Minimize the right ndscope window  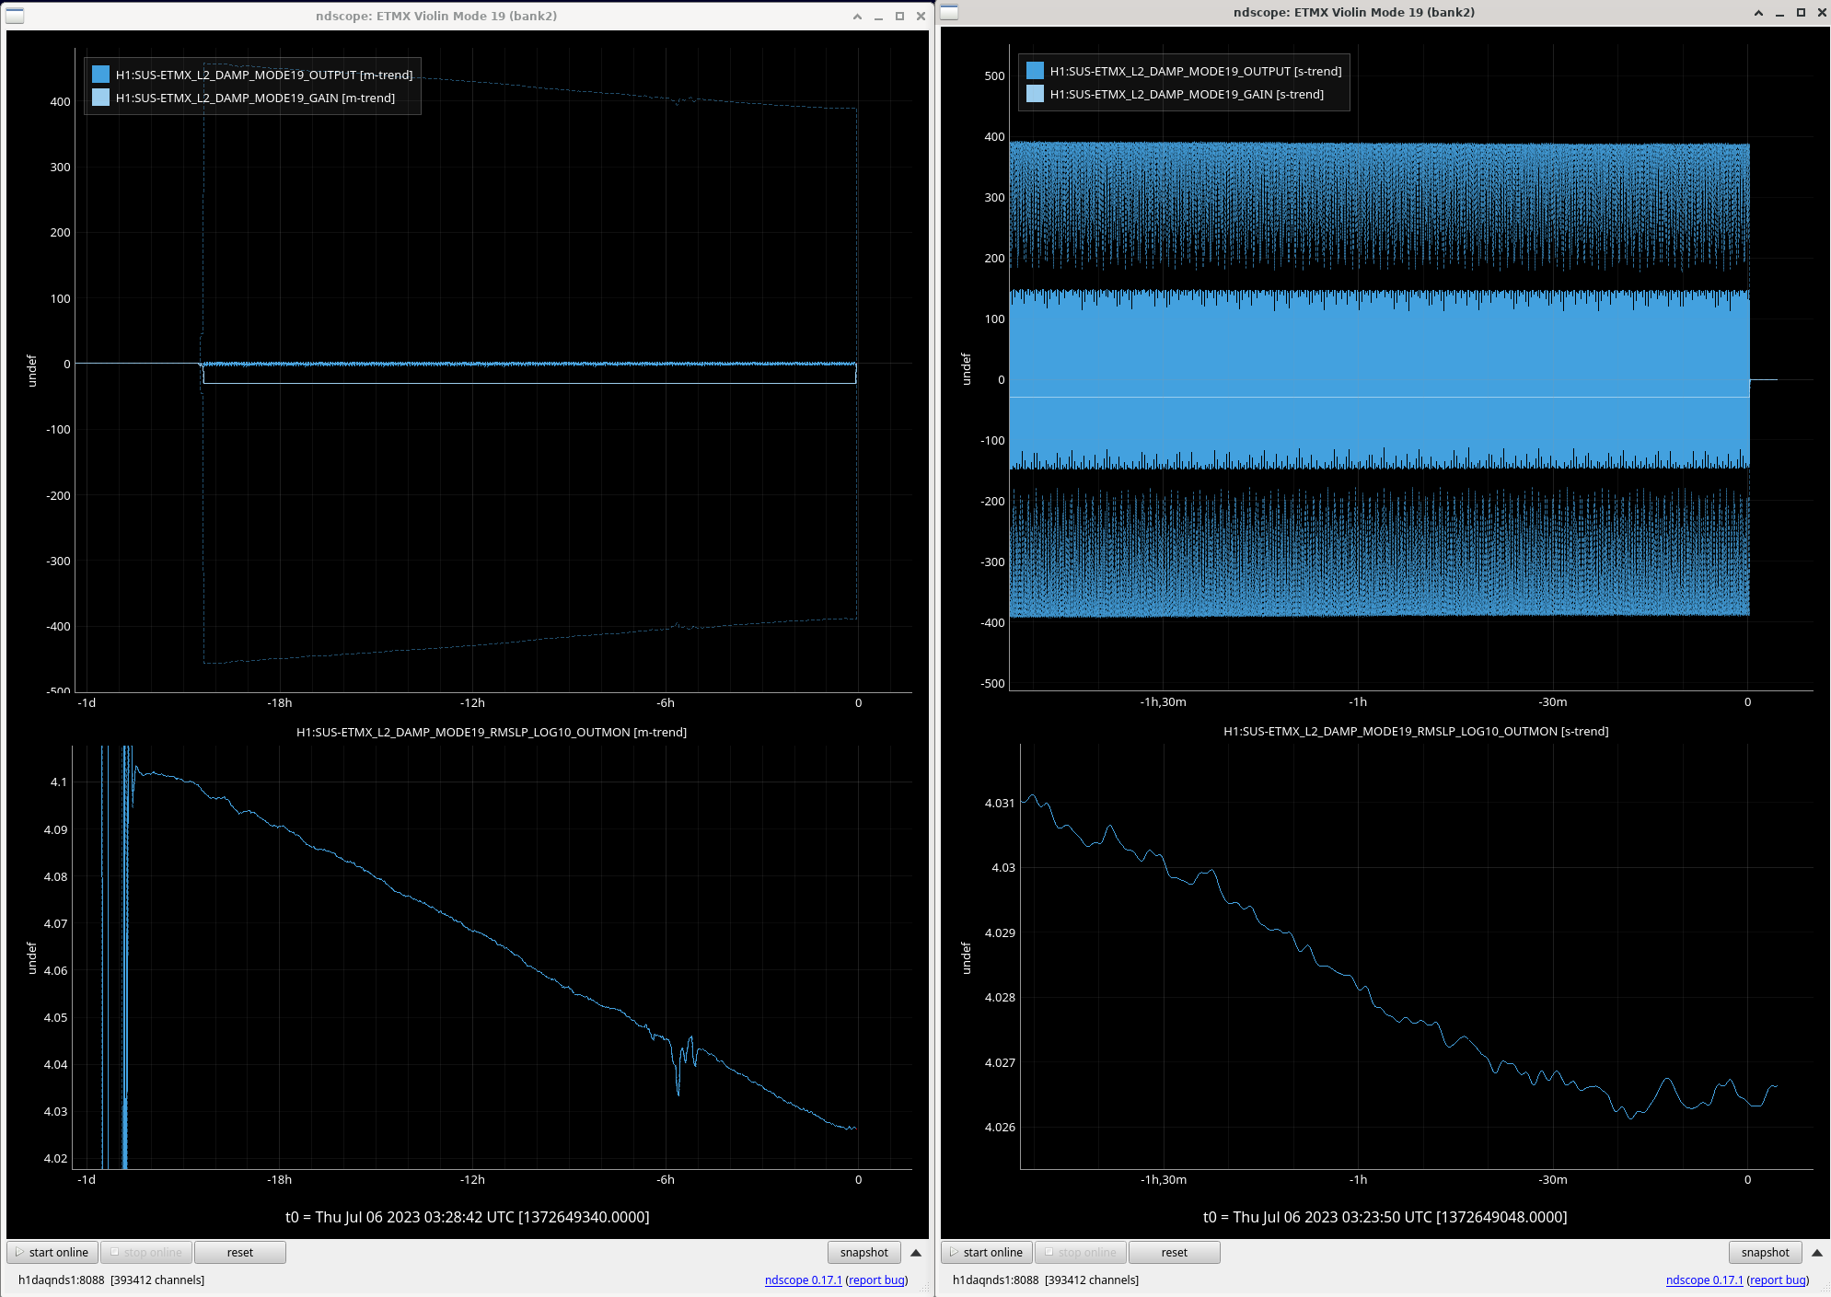click(1779, 13)
